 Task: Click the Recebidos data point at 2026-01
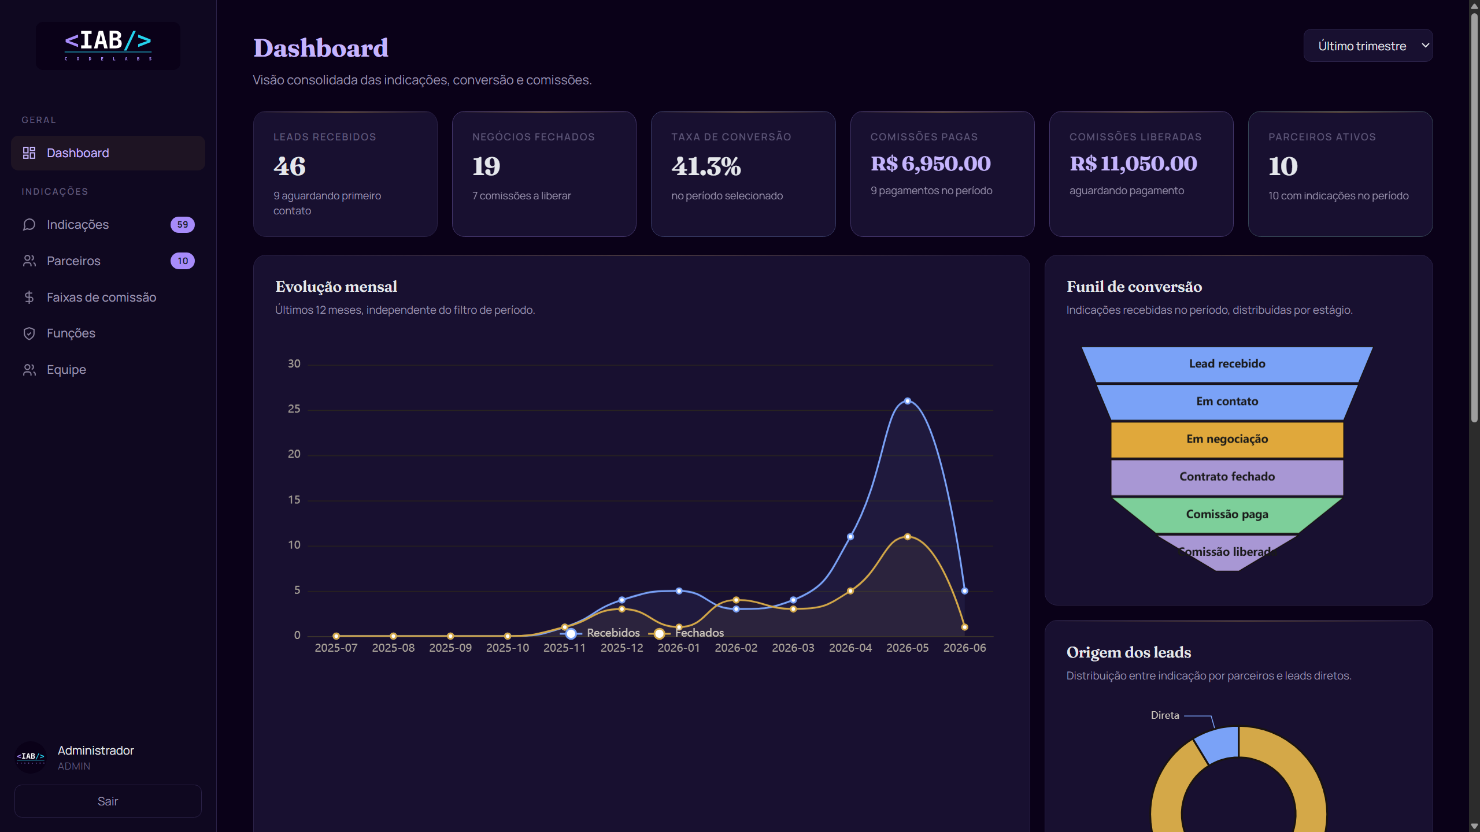679,591
